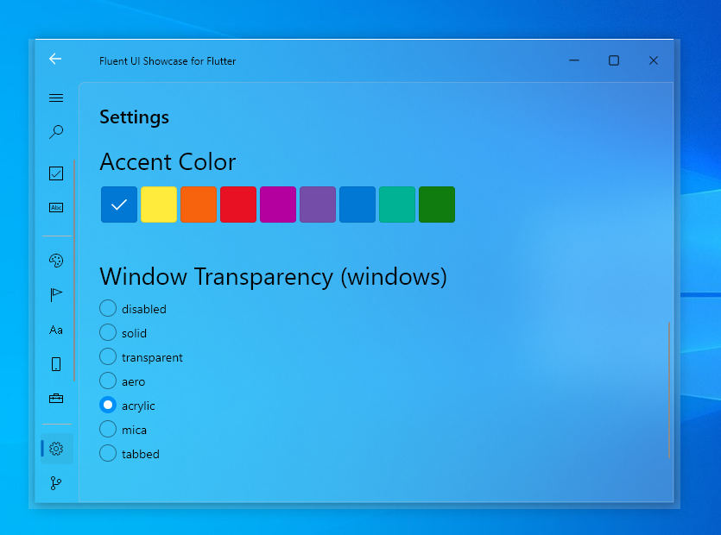Image resolution: width=721 pixels, height=535 pixels.
Task: Click the back arrow in title bar
Action: tap(55, 59)
